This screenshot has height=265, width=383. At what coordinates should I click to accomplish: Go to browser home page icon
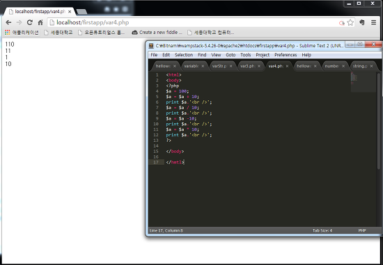point(40,22)
